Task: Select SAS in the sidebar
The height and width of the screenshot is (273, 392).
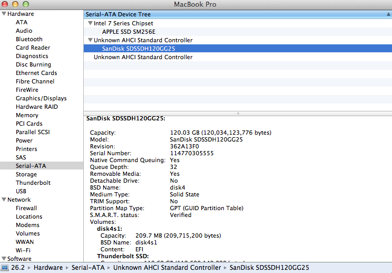Action: pos(21,157)
